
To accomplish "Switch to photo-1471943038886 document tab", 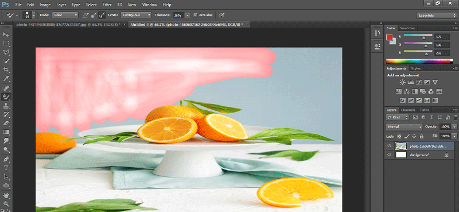I will [x=68, y=25].
